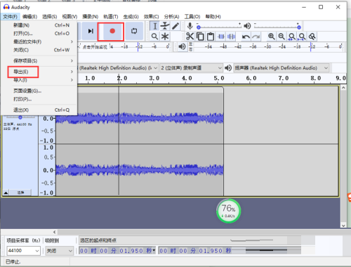The image size is (351, 267).
Task: Click the speaker icon beside output device
Action: point(228,68)
